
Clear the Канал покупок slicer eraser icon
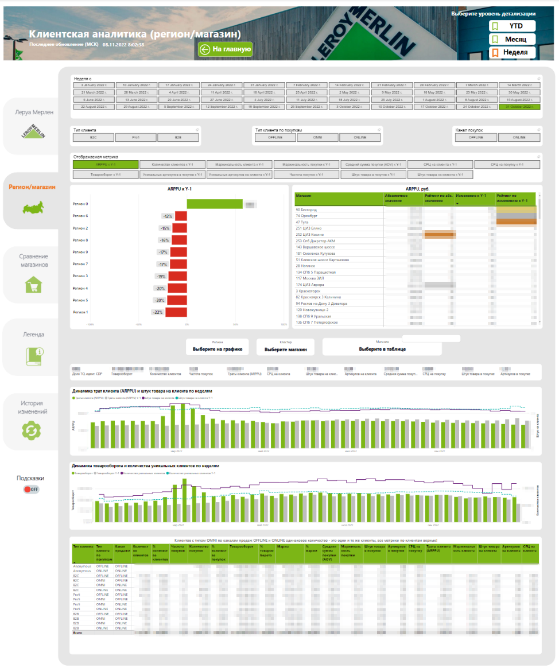coord(539,130)
